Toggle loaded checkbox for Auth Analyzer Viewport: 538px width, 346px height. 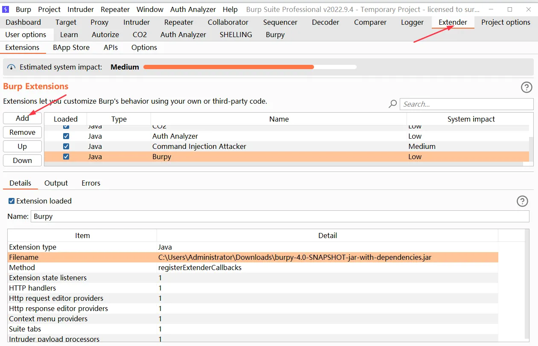click(66, 136)
